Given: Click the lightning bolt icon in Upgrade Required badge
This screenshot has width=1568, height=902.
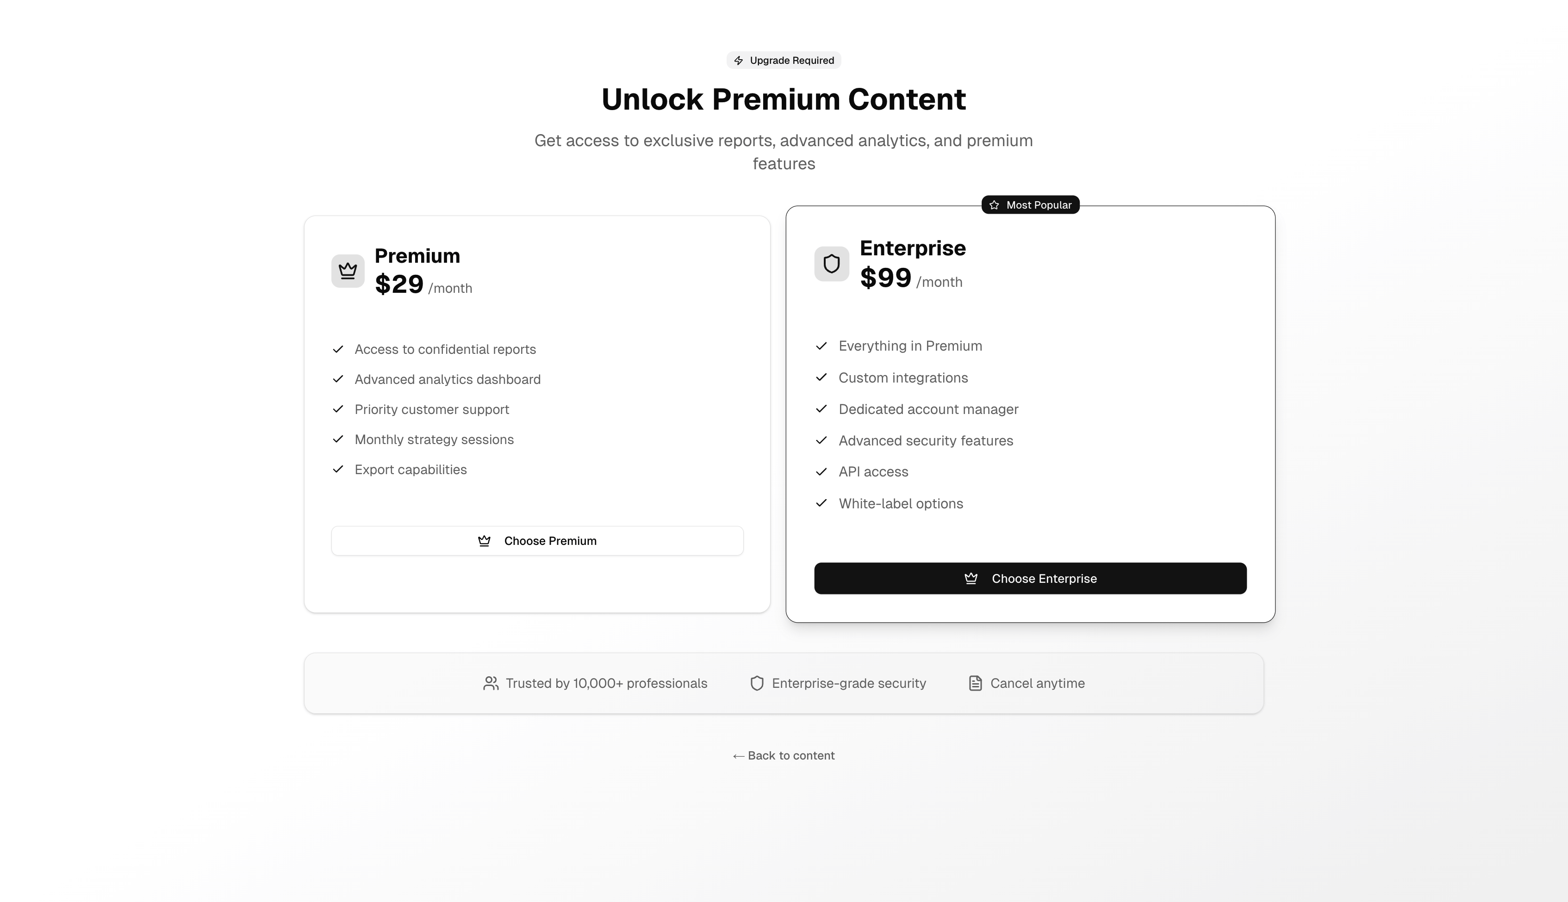Looking at the screenshot, I should [739, 60].
